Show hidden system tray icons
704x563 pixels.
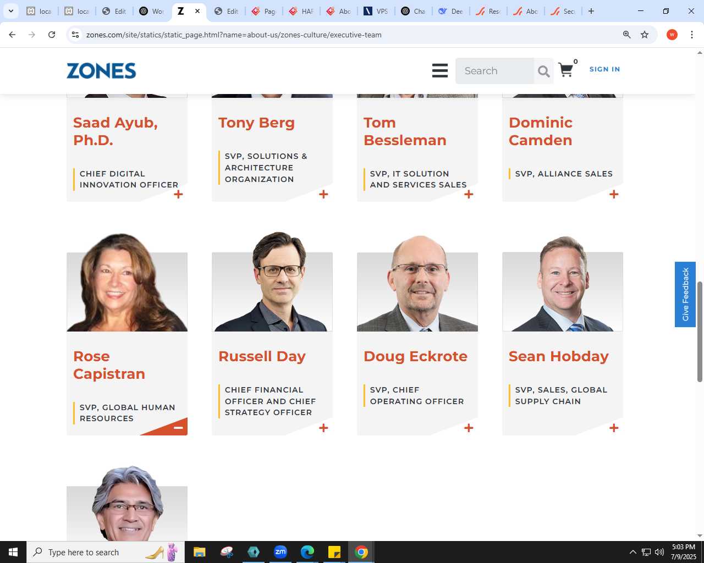point(632,552)
